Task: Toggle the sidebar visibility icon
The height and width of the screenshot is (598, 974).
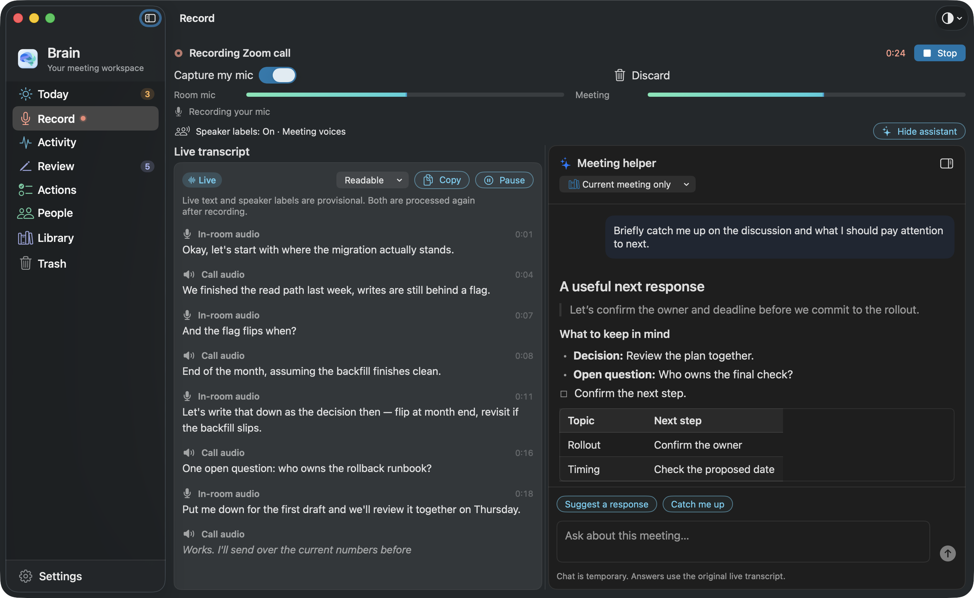Action: click(150, 18)
